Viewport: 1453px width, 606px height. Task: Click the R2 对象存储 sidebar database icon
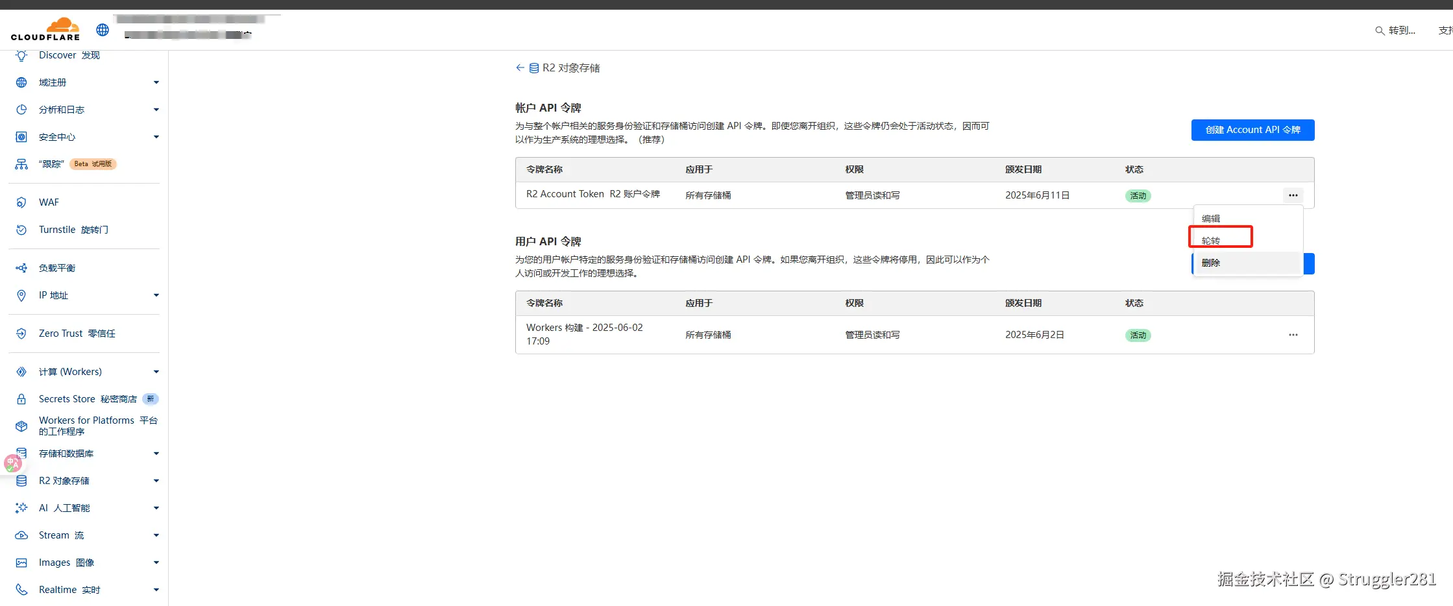(21, 481)
